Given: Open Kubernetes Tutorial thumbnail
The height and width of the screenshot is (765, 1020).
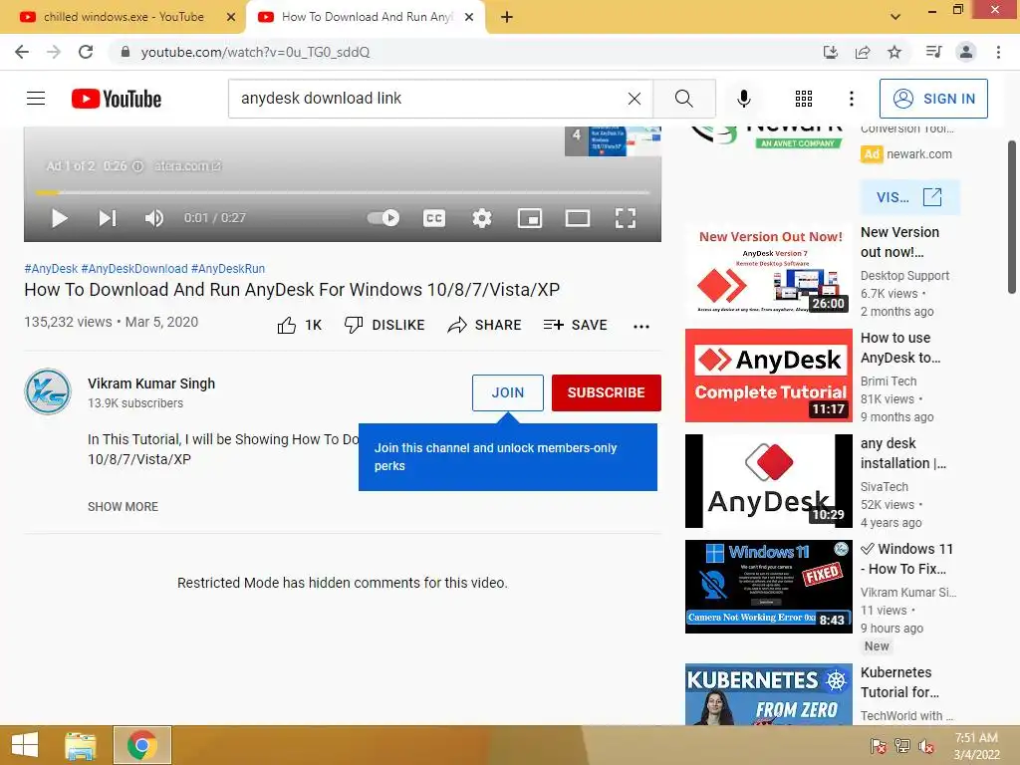Looking at the screenshot, I should 768,694.
